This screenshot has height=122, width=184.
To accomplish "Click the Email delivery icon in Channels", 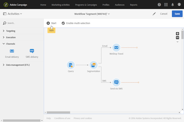I will pyautogui.click(x=12, y=51).
